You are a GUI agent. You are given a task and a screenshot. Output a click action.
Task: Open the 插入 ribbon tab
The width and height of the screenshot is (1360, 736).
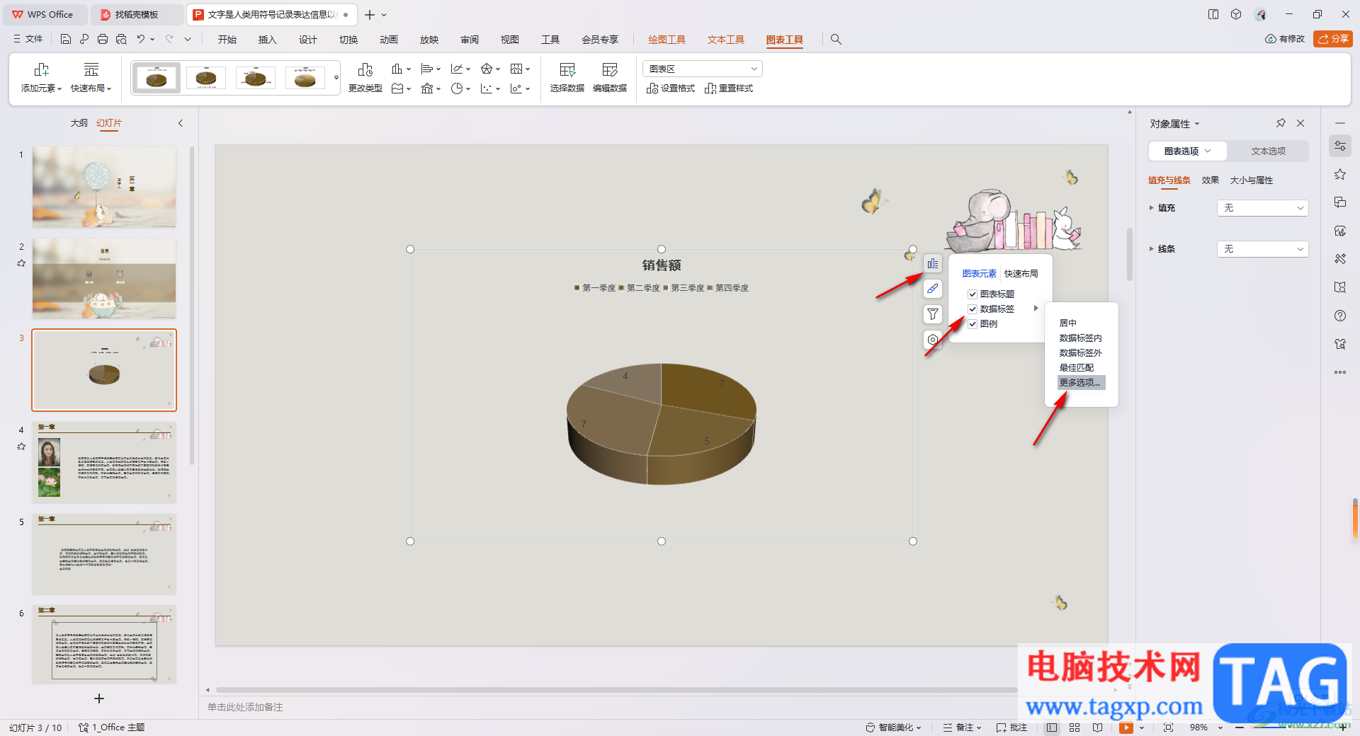coord(267,40)
